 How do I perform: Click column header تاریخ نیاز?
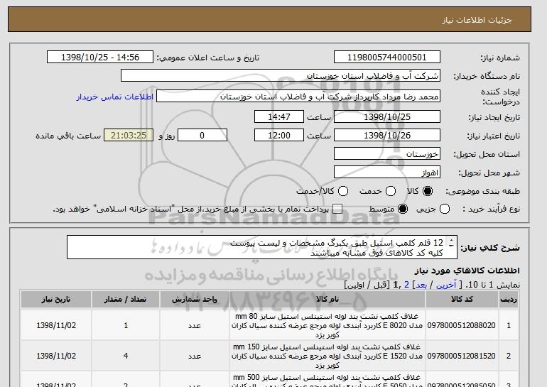pos(56,299)
